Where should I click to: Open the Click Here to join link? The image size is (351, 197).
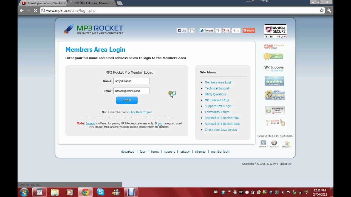pos(141,112)
